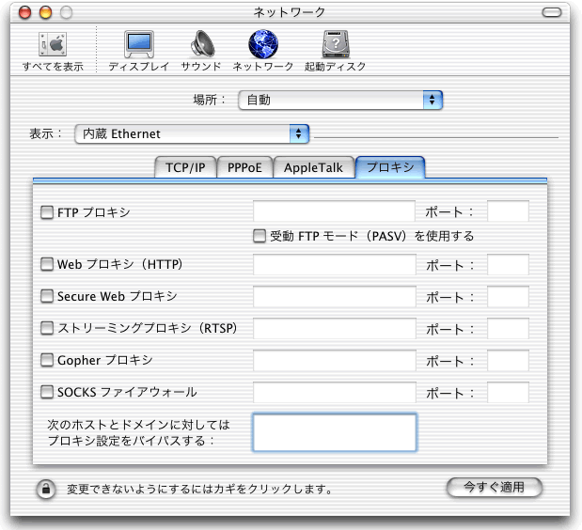The height and width of the screenshot is (530, 582).
Task: Select the Network (ネットワーク) globe icon
Action: [263, 45]
